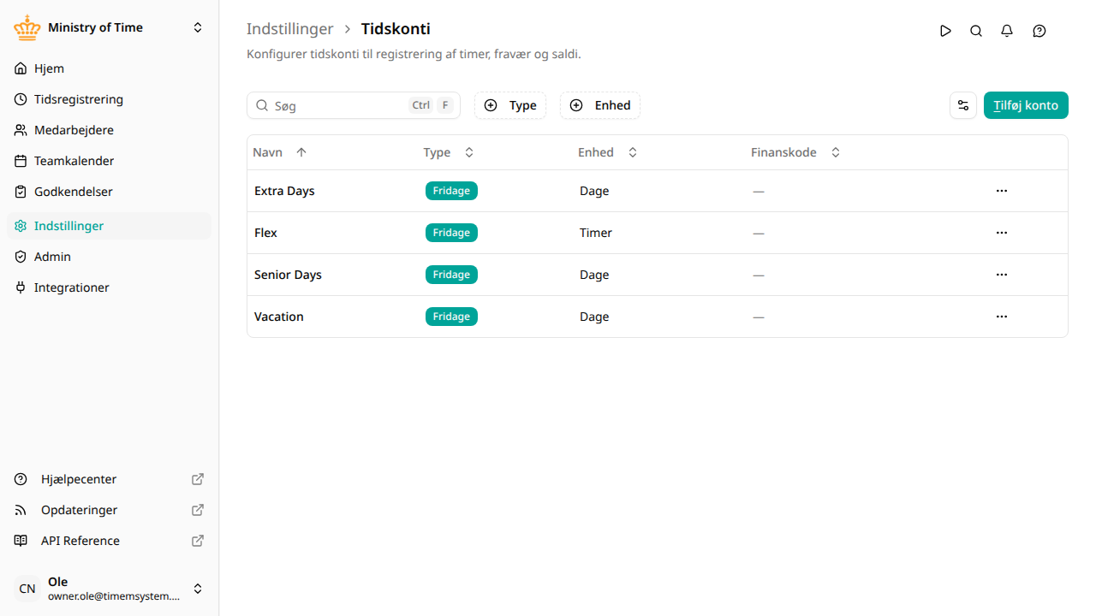Open the API Reference link

109,541
